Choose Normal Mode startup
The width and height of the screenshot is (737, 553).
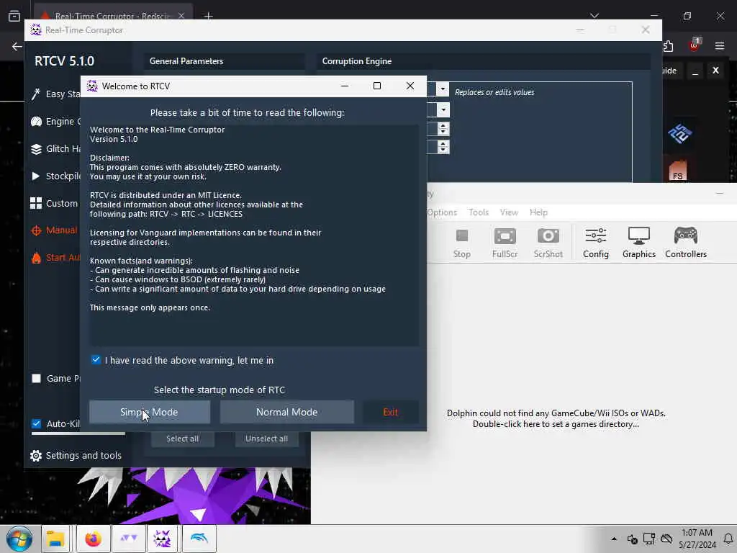coord(286,412)
